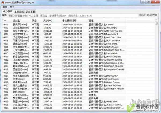Screen dimensions: 161x113
Task: Select game 归途列车[steam]
Action: tap(21, 37)
